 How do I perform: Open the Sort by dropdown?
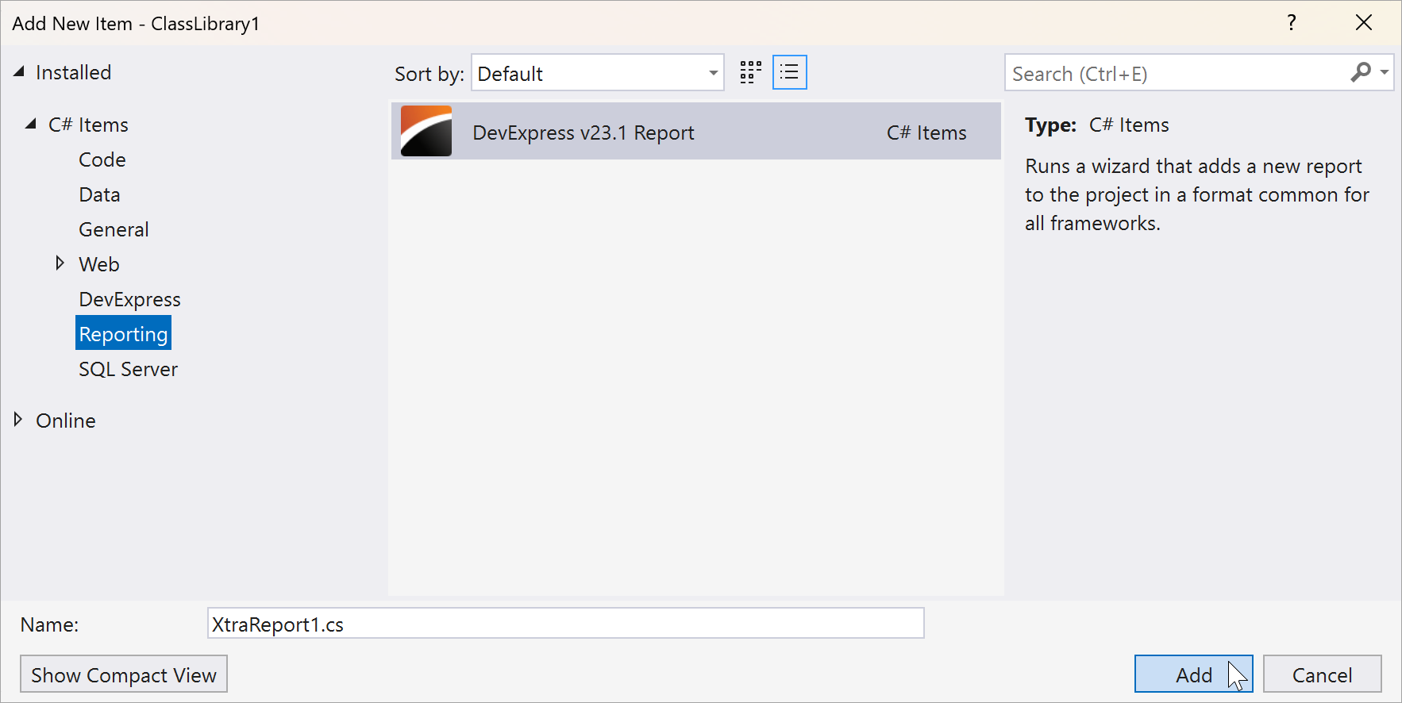coord(598,73)
